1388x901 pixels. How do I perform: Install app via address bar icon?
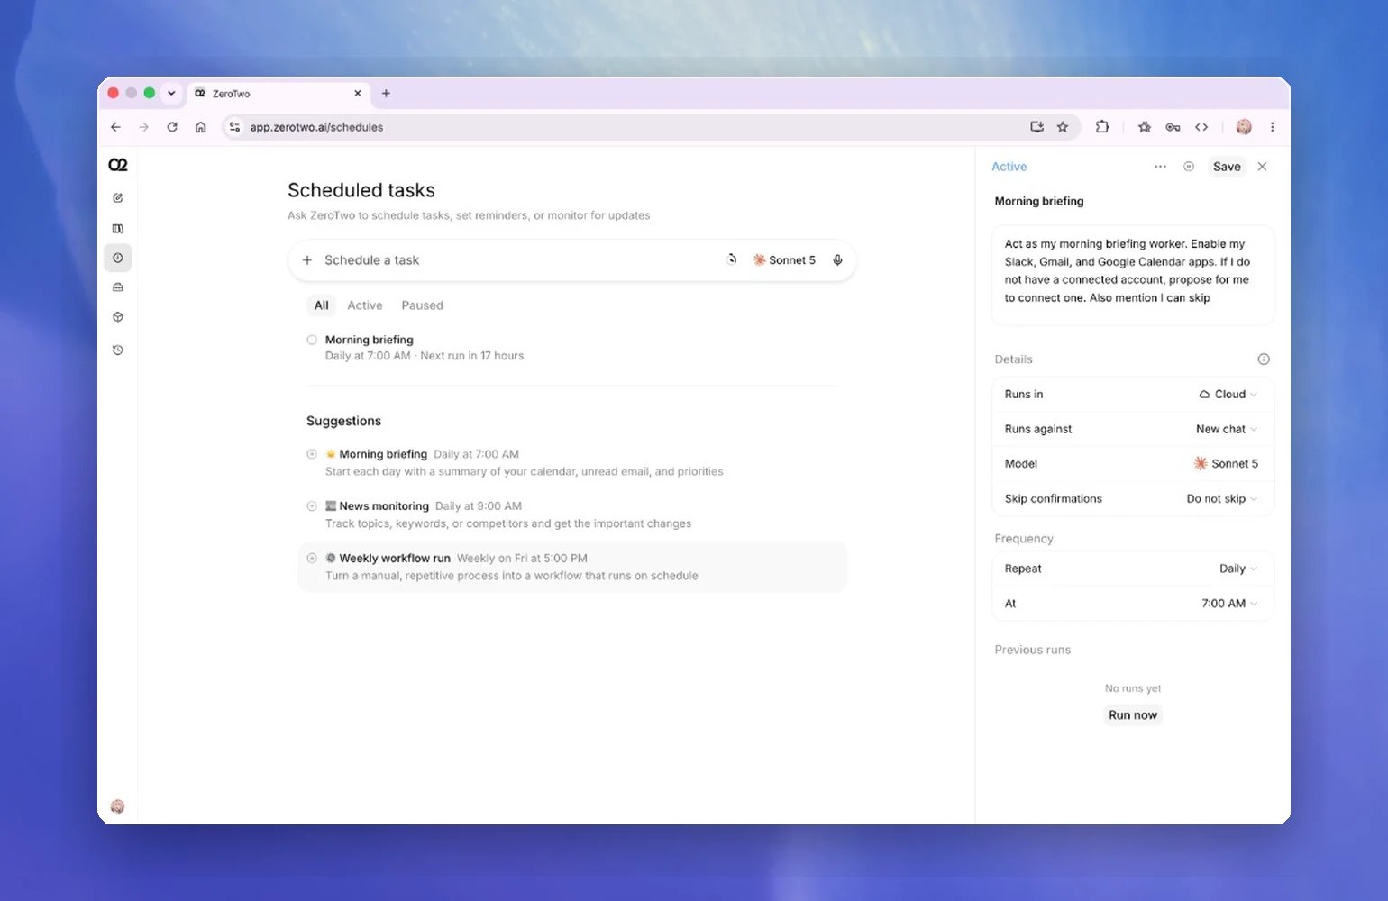click(1036, 127)
